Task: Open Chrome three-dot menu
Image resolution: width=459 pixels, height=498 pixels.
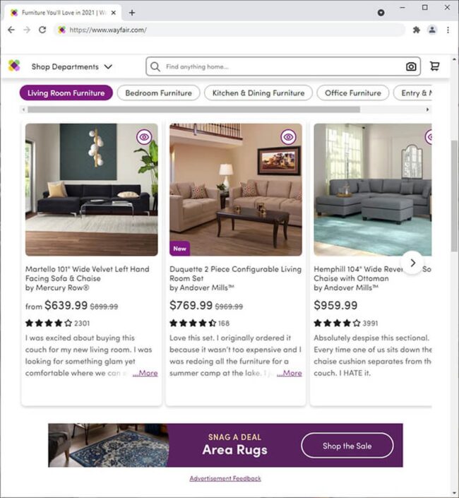Action: (x=448, y=30)
